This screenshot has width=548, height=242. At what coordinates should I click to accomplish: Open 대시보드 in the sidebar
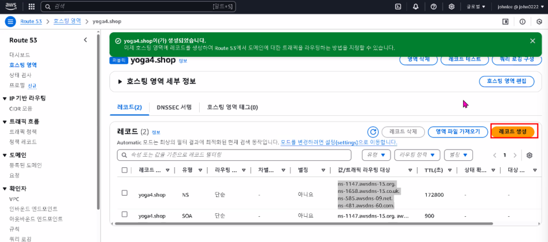pyautogui.click(x=19, y=55)
